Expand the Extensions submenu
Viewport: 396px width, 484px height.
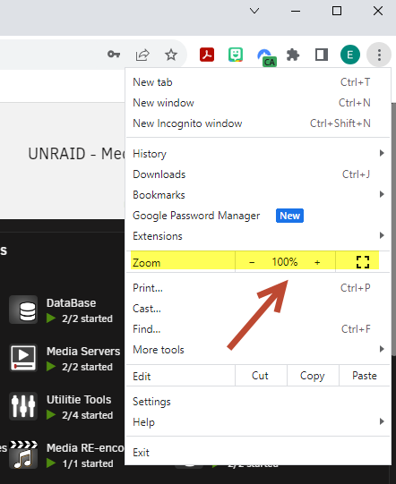pos(258,236)
